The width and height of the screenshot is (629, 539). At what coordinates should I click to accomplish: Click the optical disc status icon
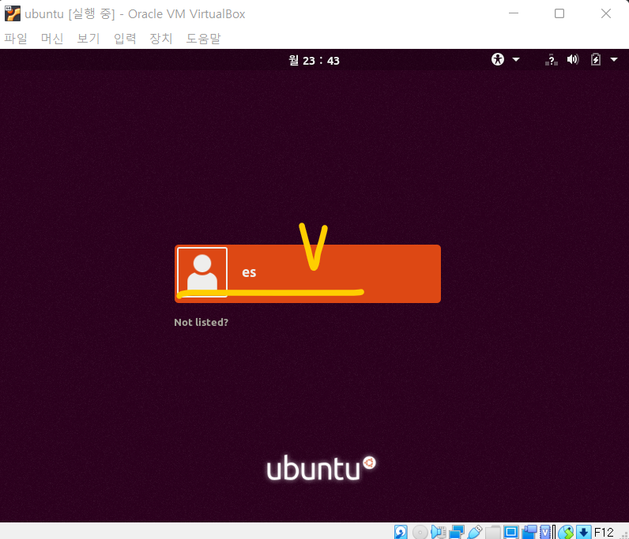420,532
